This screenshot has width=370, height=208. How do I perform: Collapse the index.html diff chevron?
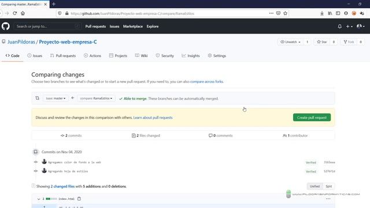[x=39, y=199]
